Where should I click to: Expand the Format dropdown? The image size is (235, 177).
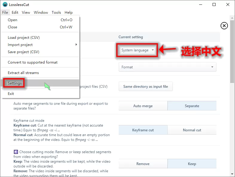point(167,67)
